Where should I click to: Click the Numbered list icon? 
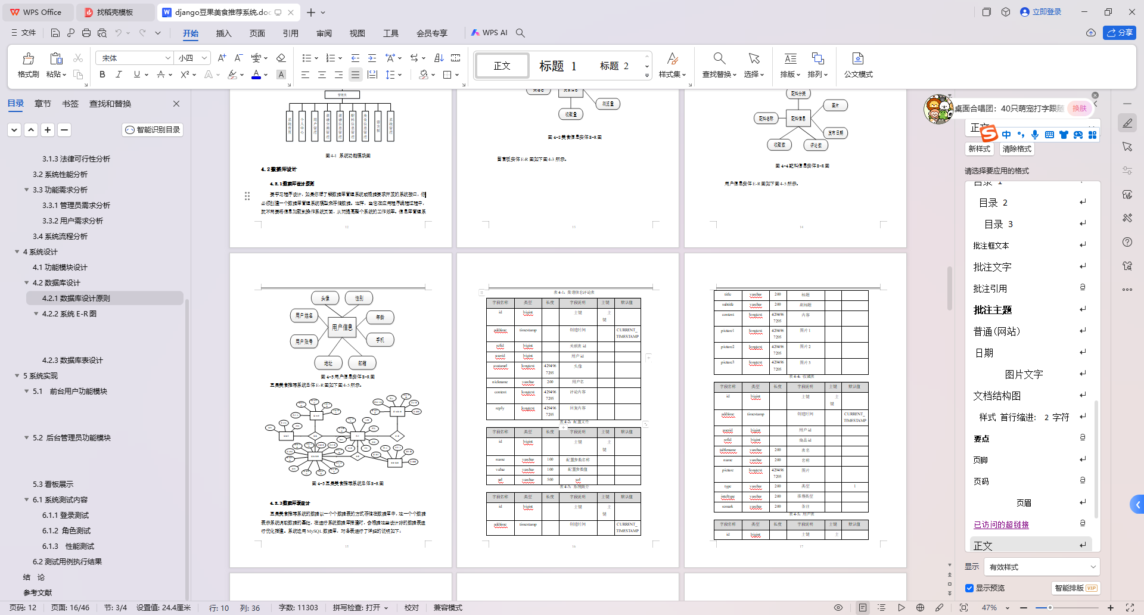(x=331, y=58)
